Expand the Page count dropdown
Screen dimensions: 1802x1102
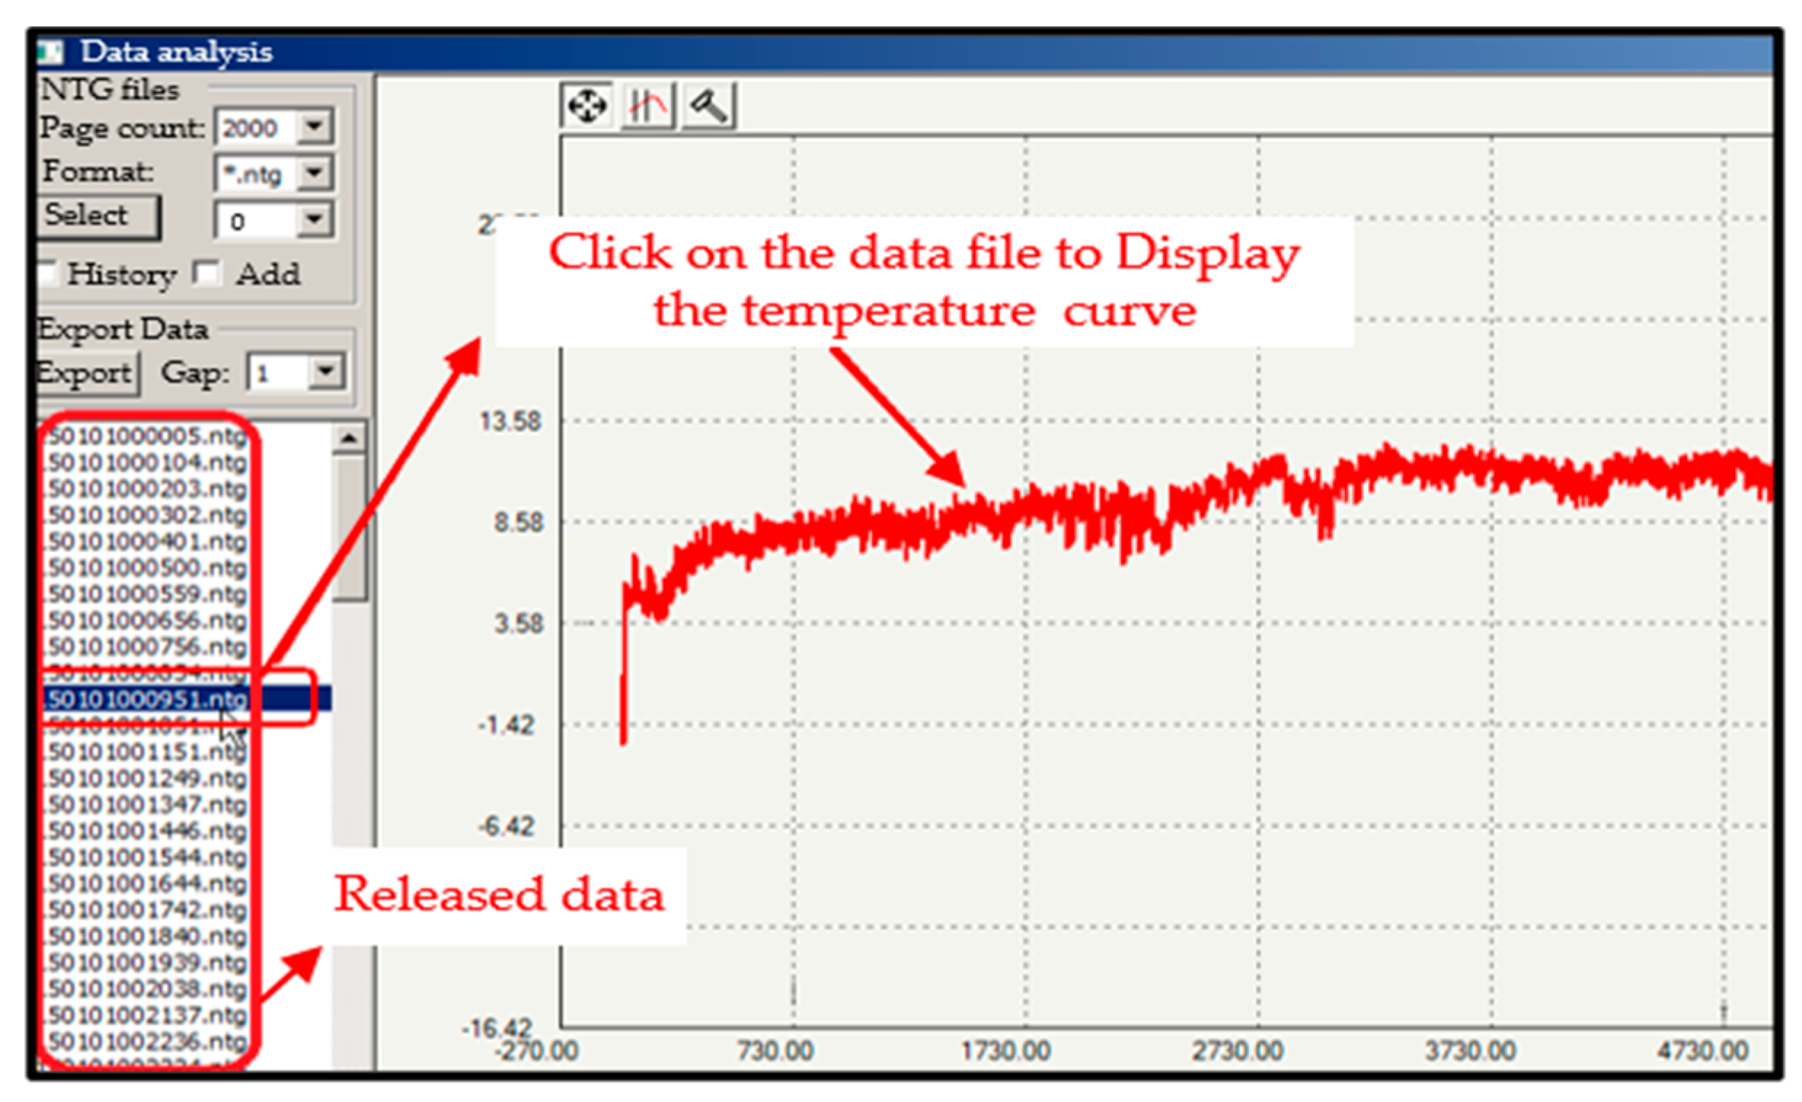tap(315, 127)
